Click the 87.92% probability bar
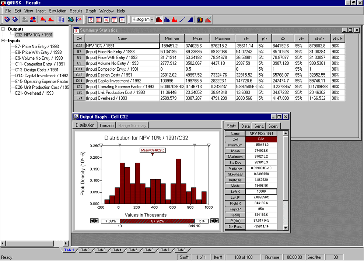This screenshot has width=364, height=261. click(157, 221)
